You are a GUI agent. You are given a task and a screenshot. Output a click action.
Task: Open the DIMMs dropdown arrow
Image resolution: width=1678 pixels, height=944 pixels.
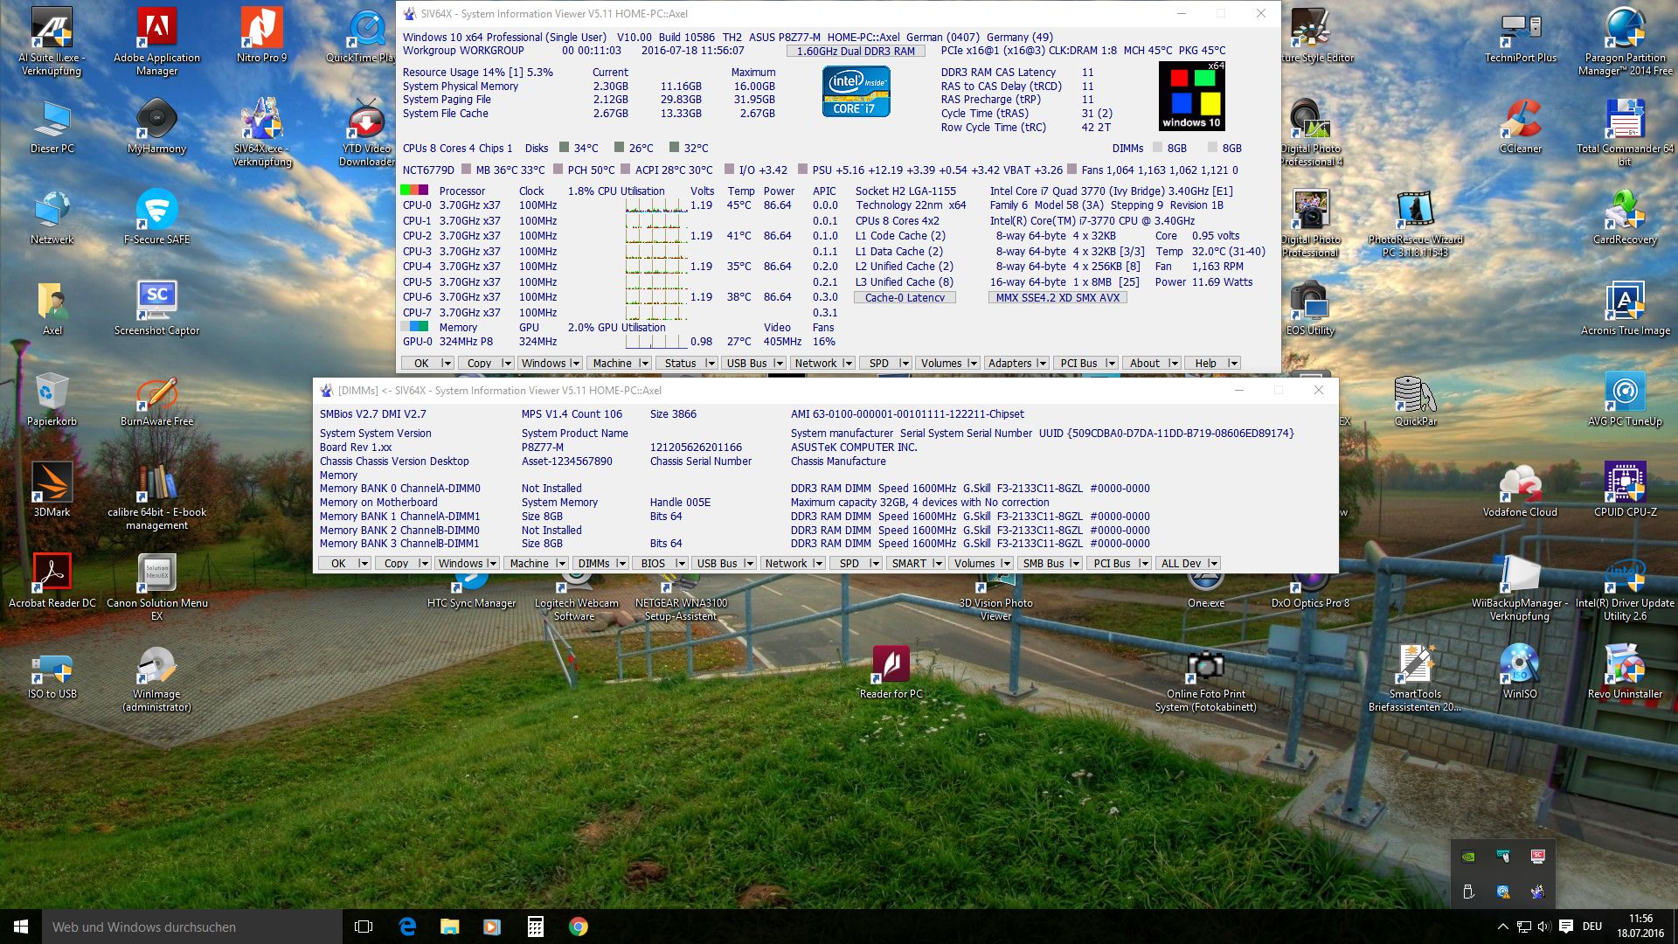tap(621, 564)
